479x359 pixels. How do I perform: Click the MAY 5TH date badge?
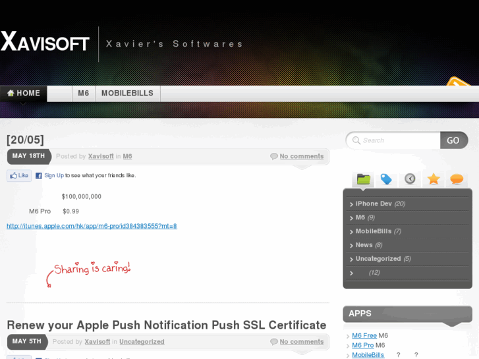27,341
